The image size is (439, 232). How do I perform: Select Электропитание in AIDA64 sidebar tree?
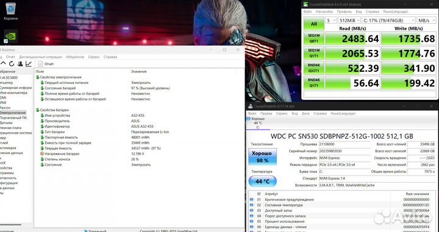13,113
